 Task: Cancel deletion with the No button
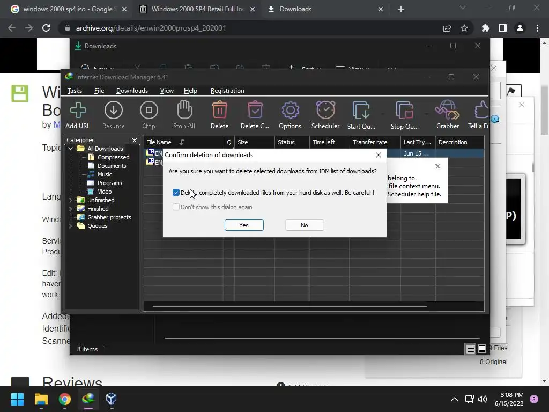pyautogui.click(x=305, y=225)
